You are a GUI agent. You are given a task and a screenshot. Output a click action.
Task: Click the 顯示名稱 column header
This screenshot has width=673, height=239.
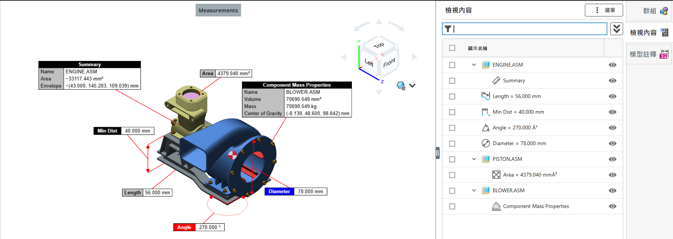(x=478, y=48)
